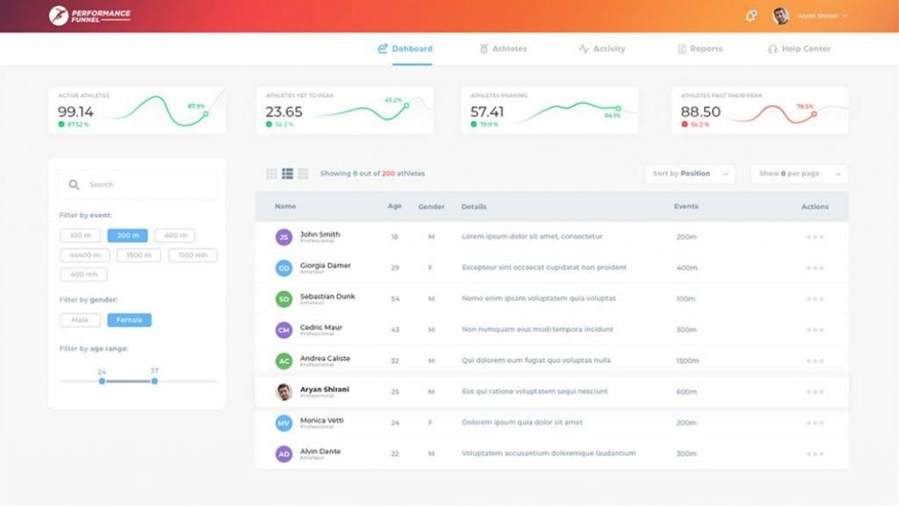This screenshot has width=899, height=506.
Task: Expand the Show 8 per page dropdown
Action: [798, 174]
